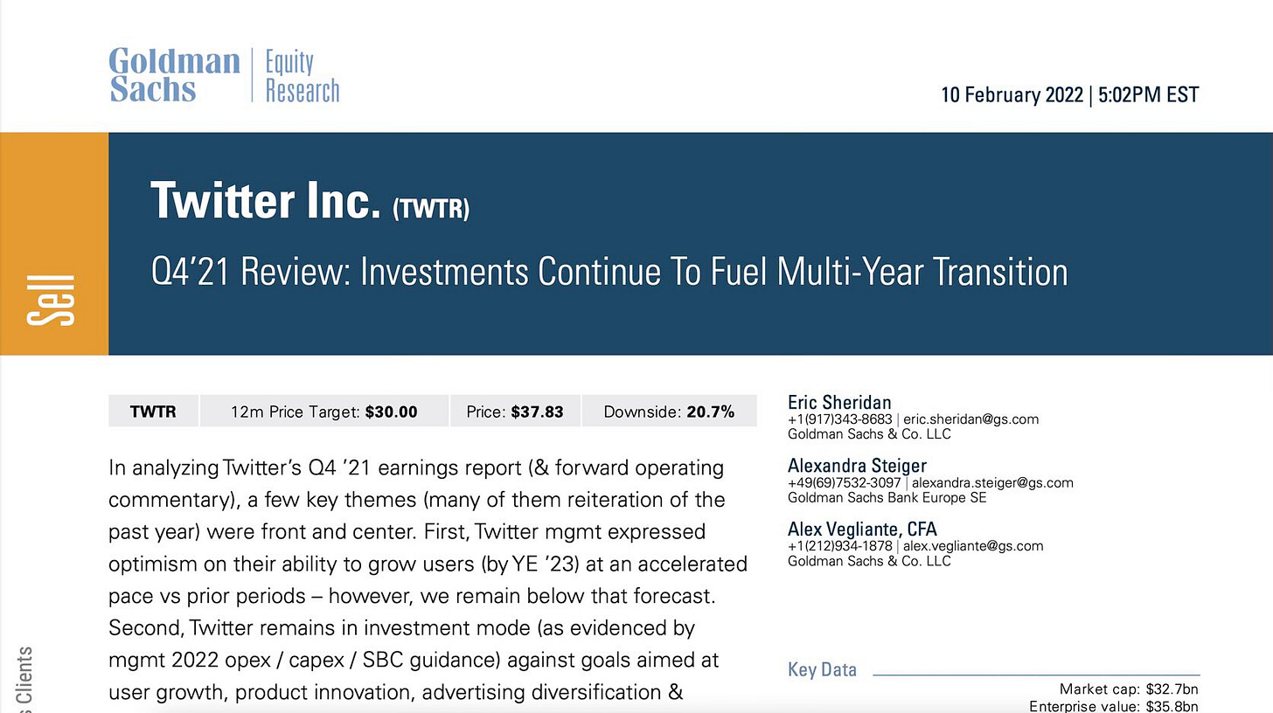Click the Market cap $32.7bn value
Viewport: 1273px width, 713px height.
1130,690
